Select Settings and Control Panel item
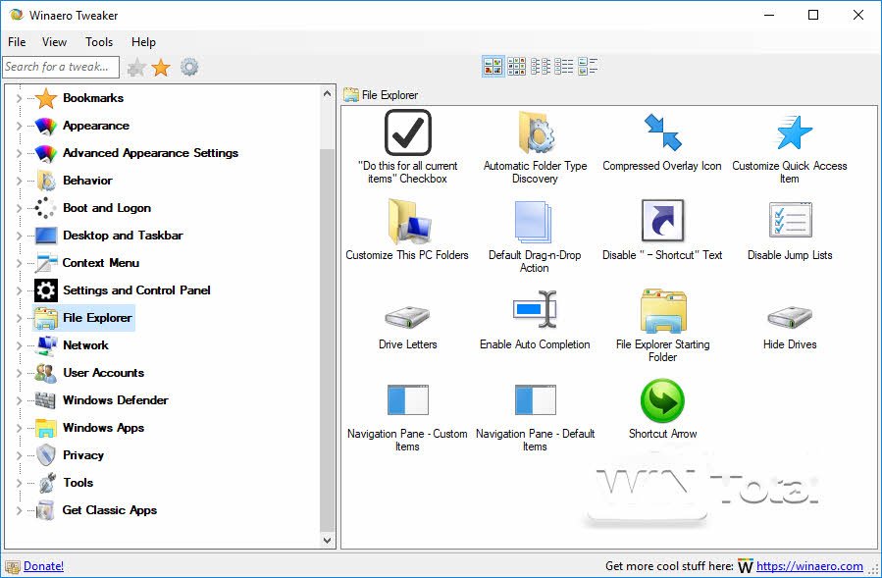882x578 pixels. click(x=136, y=290)
